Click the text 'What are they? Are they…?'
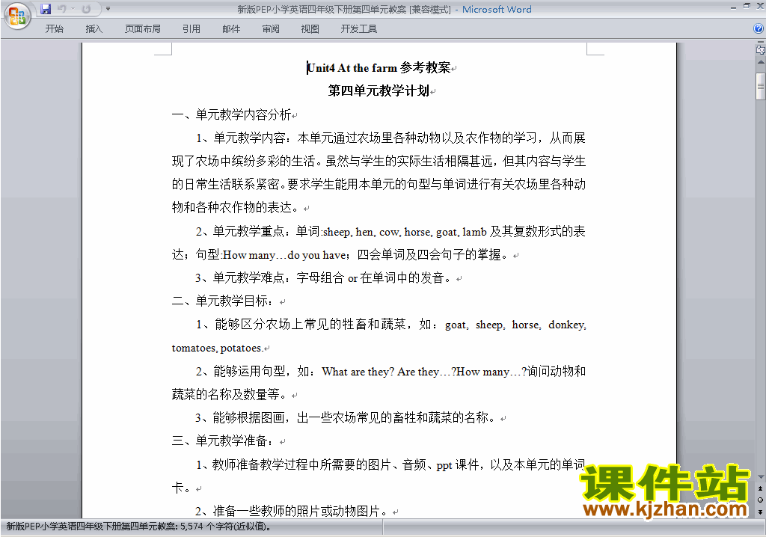 pos(389,372)
